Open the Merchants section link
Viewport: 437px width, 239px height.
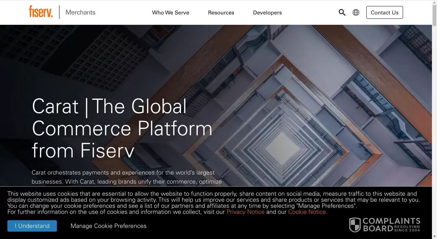tap(80, 12)
